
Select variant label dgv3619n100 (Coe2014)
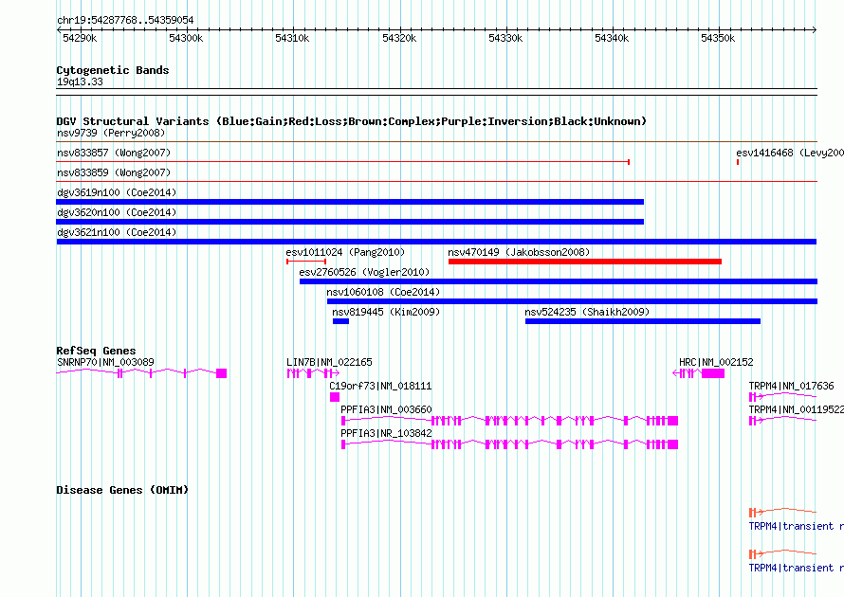click(x=117, y=192)
